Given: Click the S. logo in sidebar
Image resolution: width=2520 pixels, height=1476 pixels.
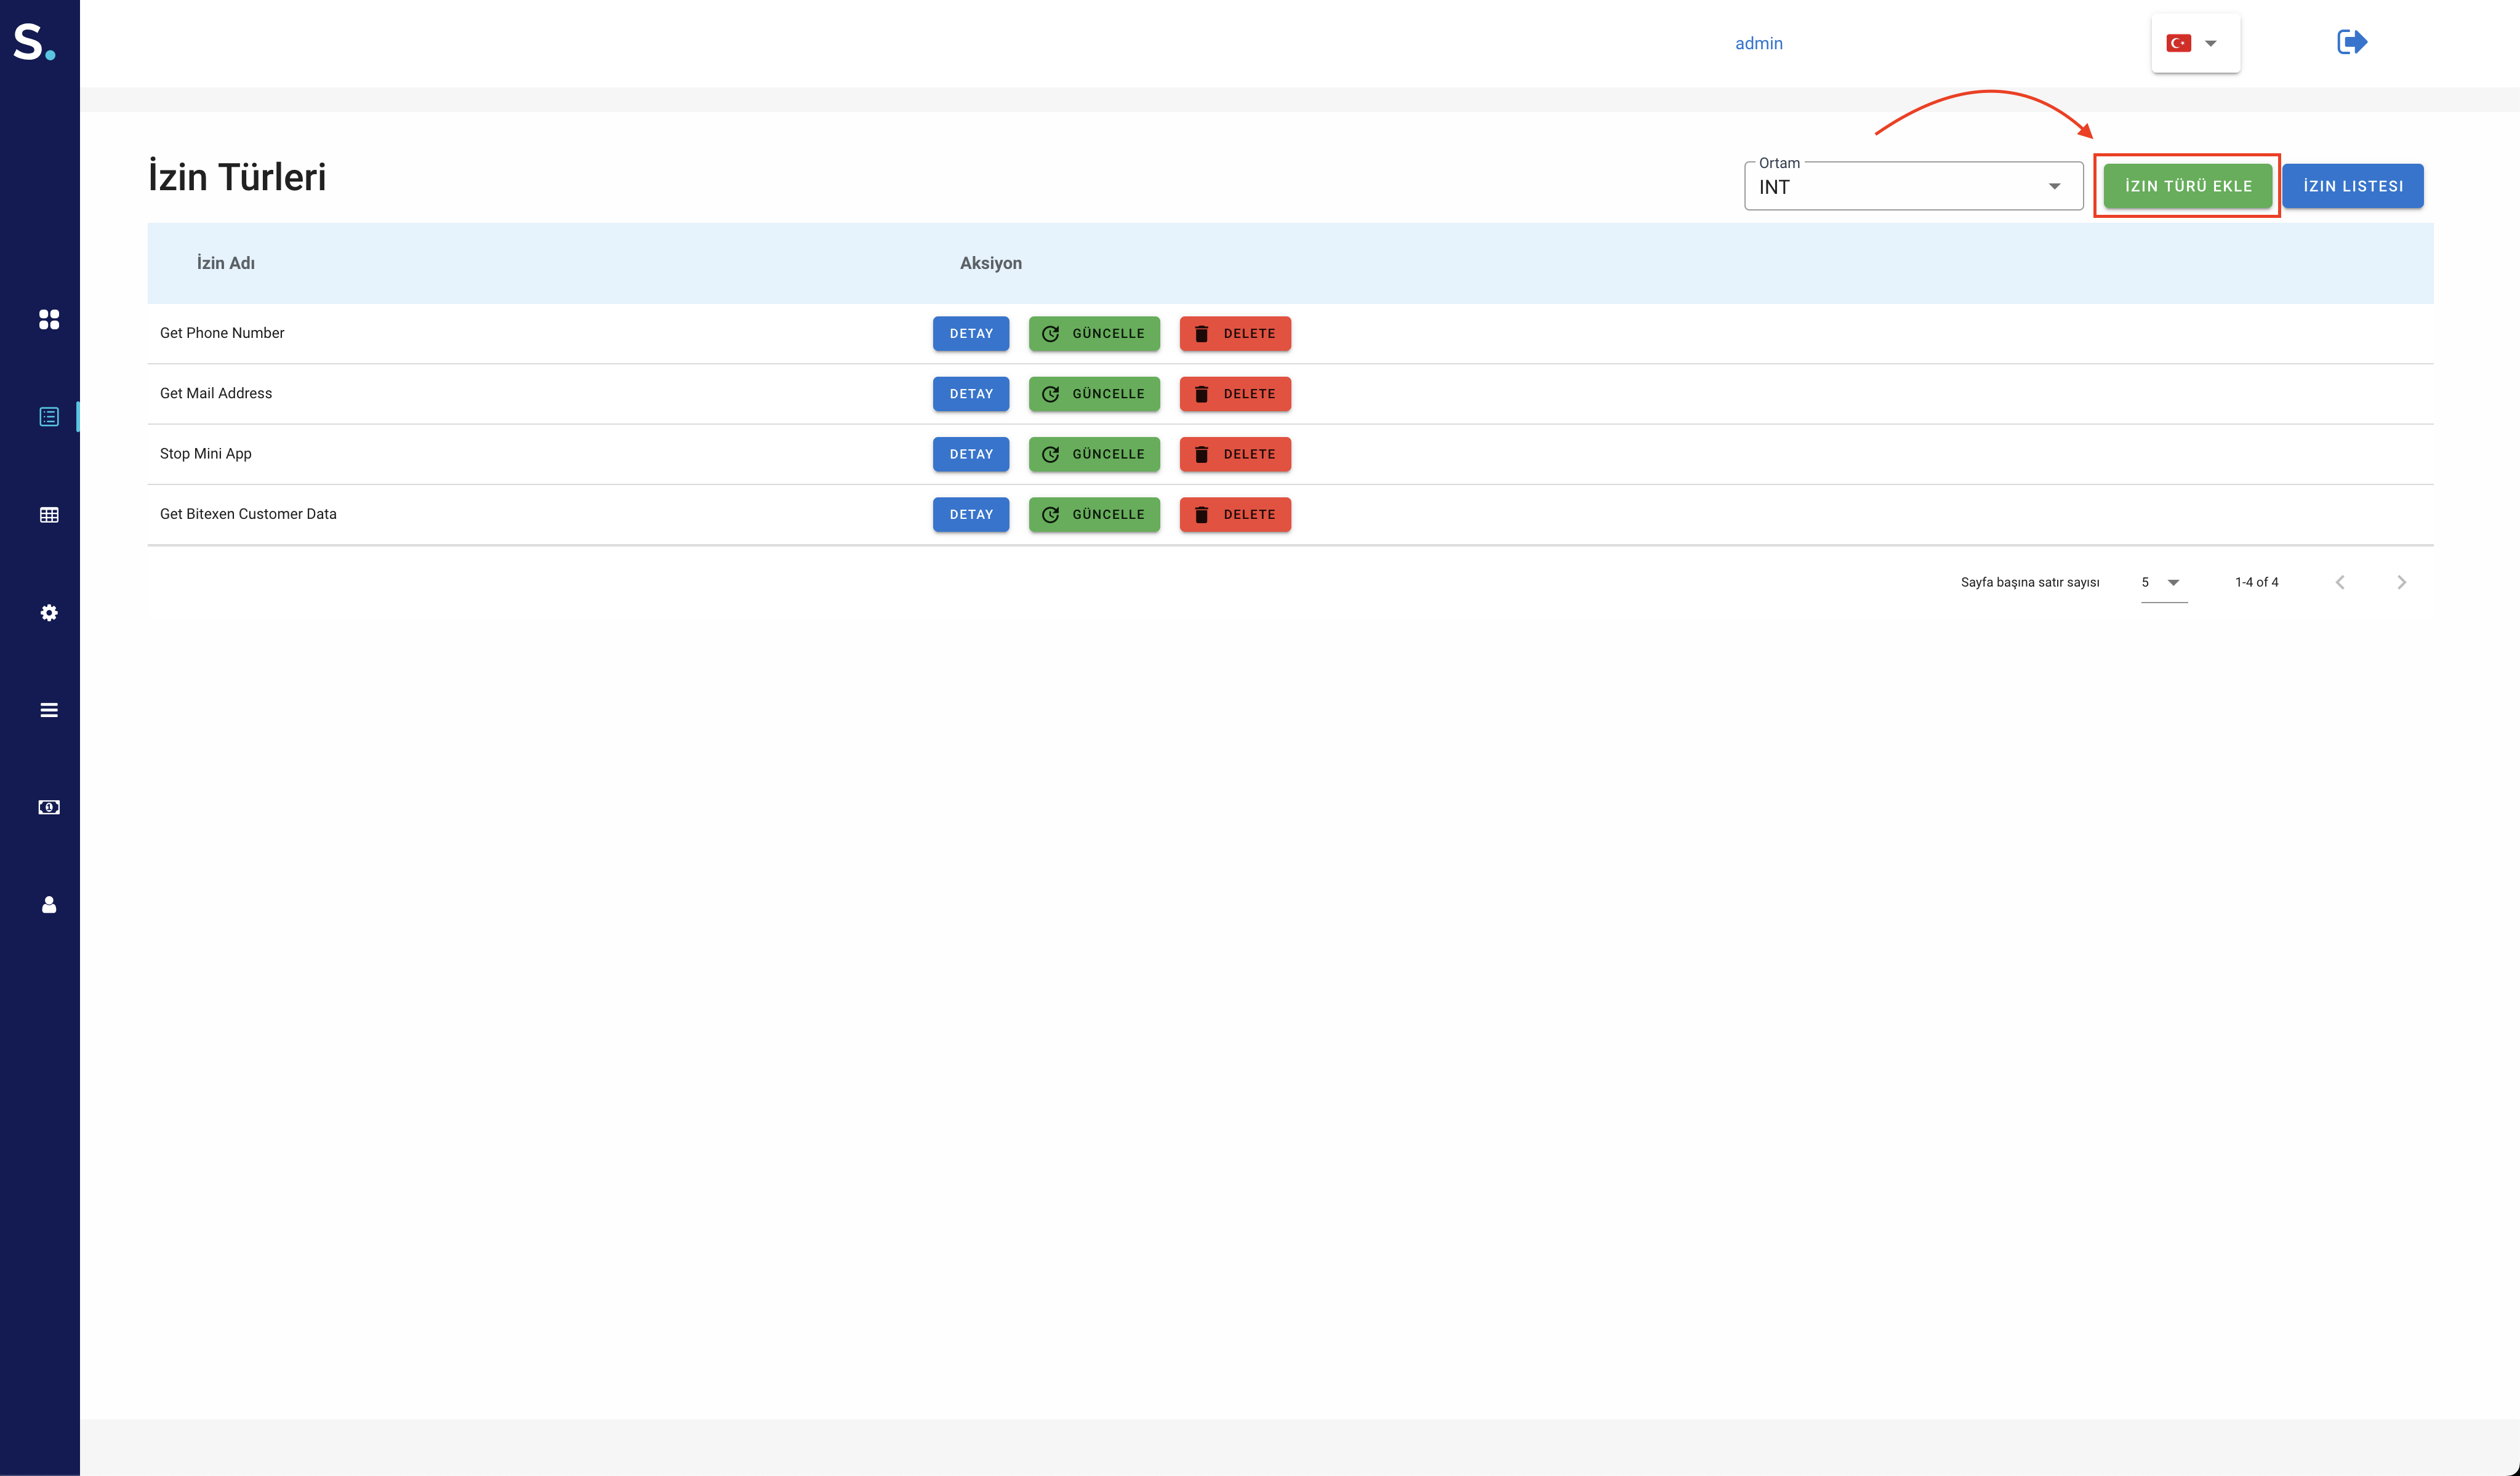Looking at the screenshot, I should [33, 42].
